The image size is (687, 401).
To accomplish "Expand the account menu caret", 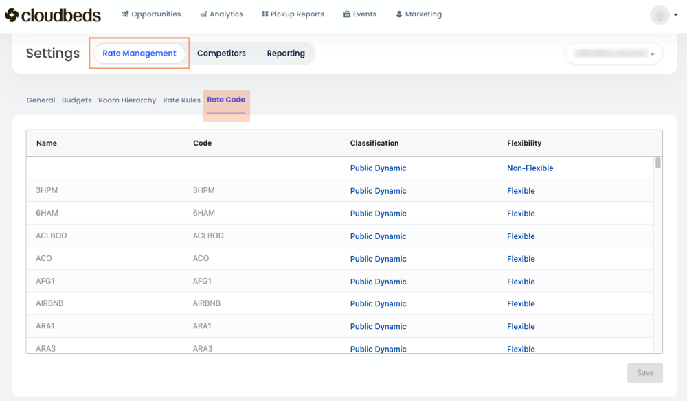I will (x=677, y=15).
